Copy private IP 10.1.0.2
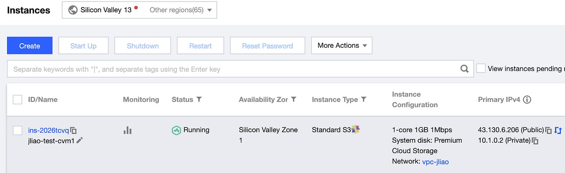The image size is (565, 173). (x=535, y=141)
